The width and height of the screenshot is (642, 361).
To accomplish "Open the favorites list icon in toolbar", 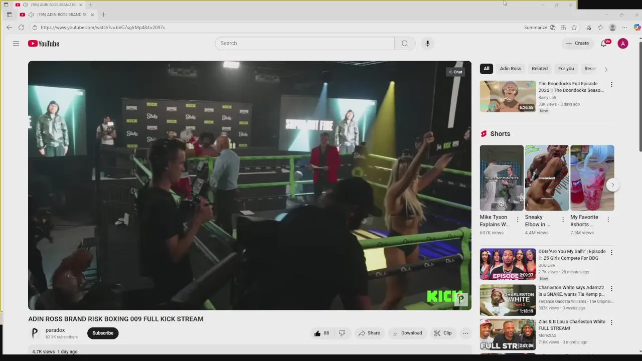I will coord(600,28).
